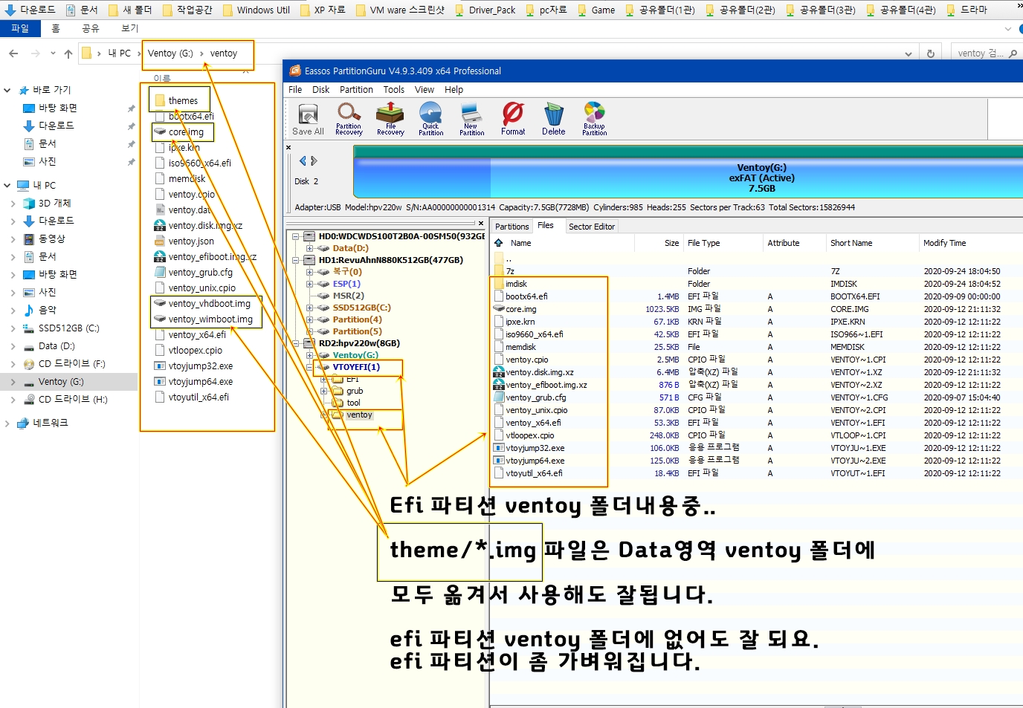
Task: Select Ventoy (G:) in Explorer navigation pane
Action: coord(61,381)
